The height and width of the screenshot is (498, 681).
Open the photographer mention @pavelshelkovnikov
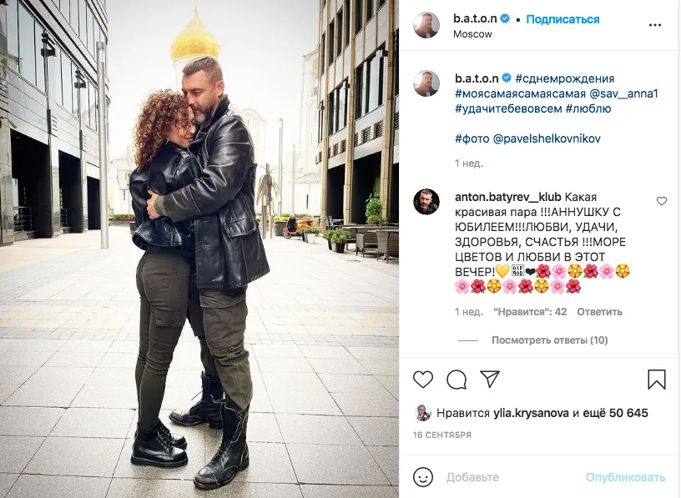click(x=547, y=139)
